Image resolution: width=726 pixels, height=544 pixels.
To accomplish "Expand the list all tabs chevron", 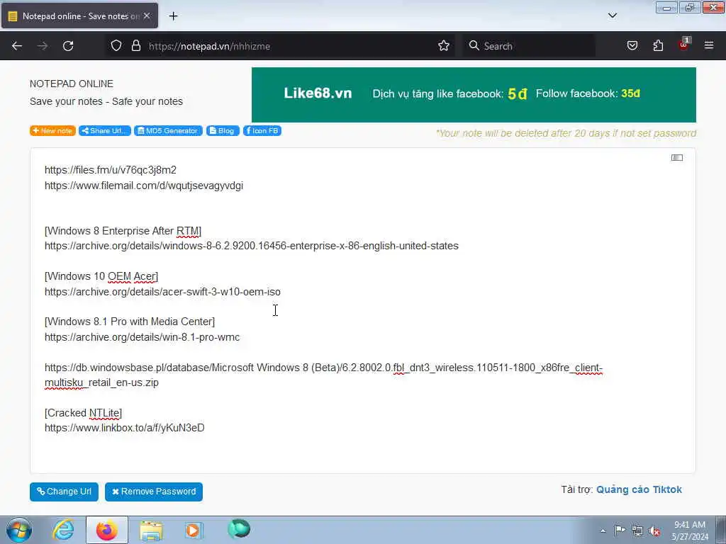I will [612, 16].
